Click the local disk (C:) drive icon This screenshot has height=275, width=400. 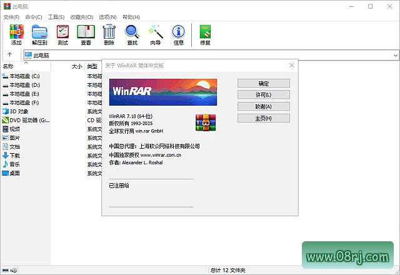tap(5, 76)
